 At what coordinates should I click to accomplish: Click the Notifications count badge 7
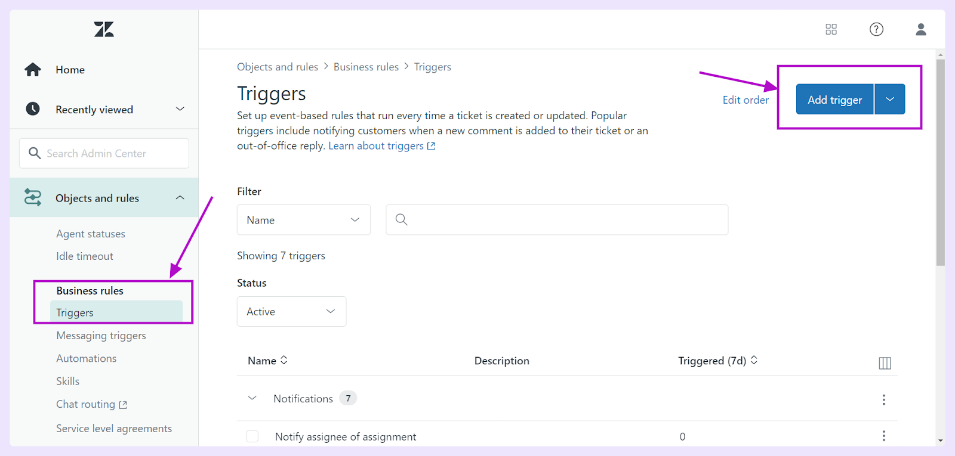pyautogui.click(x=348, y=398)
